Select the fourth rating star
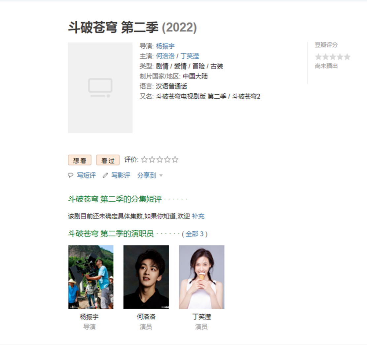Image resolution: width=367 pixels, height=345 pixels. 167,160
